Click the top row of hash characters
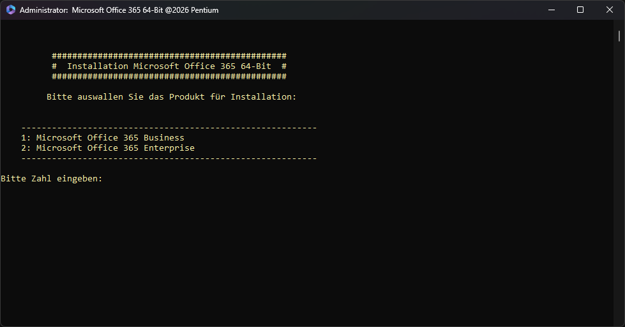Image resolution: width=625 pixels, height=327 pixels. point(169,56)
